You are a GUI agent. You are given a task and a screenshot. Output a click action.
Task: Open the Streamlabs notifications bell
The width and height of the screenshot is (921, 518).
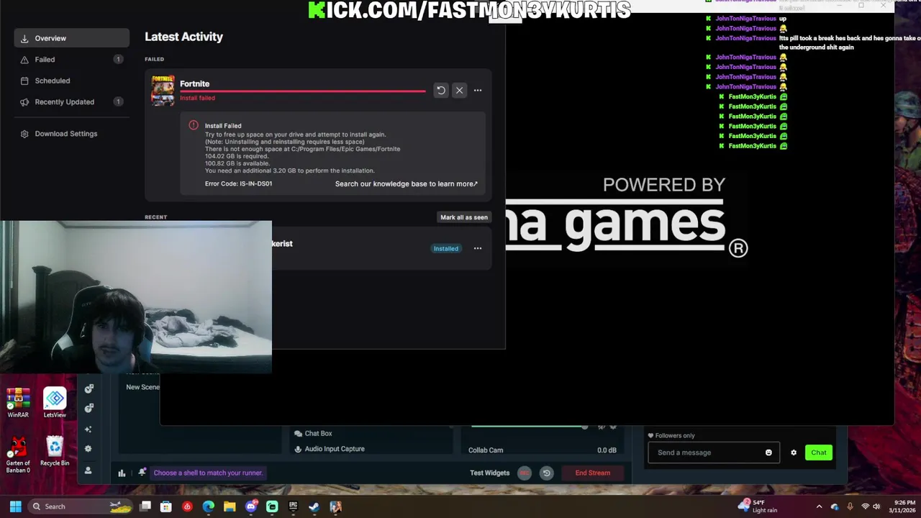[x=142, y=473]
